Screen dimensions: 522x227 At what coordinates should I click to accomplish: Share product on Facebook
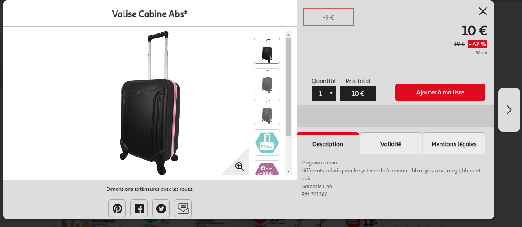click(x=139, y=208)
